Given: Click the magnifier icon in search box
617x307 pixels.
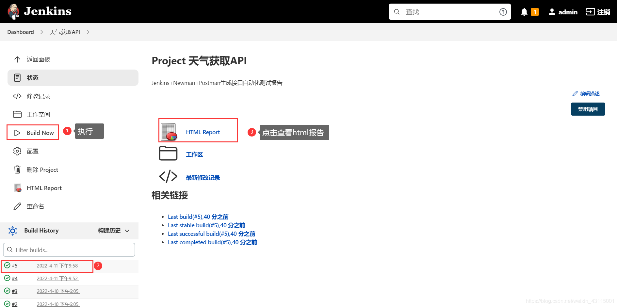Looking at the screenshot, I should [397, 12].
